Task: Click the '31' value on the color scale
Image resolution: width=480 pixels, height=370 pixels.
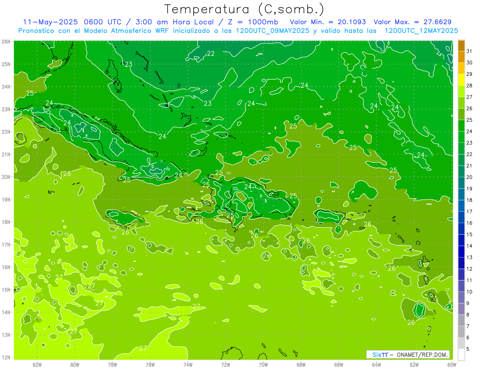Action: (470, 51)
